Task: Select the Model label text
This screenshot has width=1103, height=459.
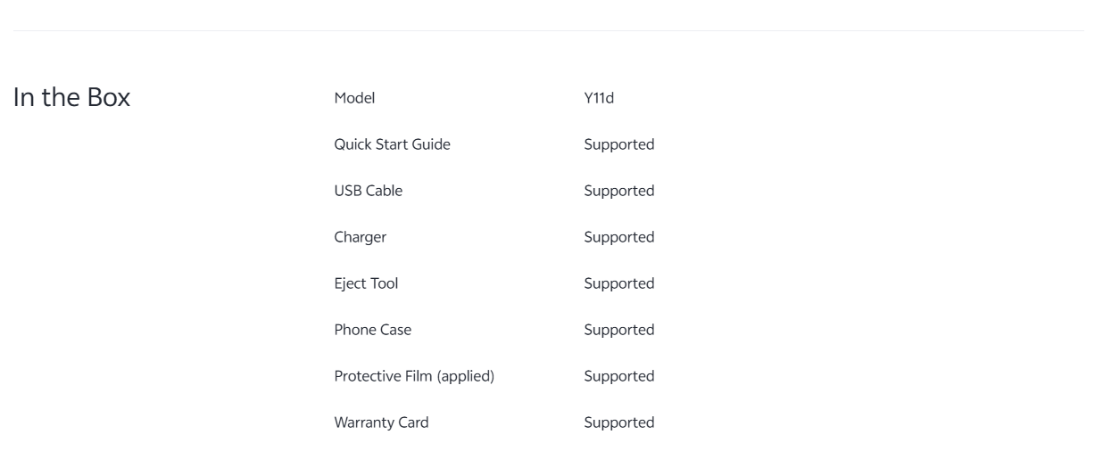Action: click(354, 98)
